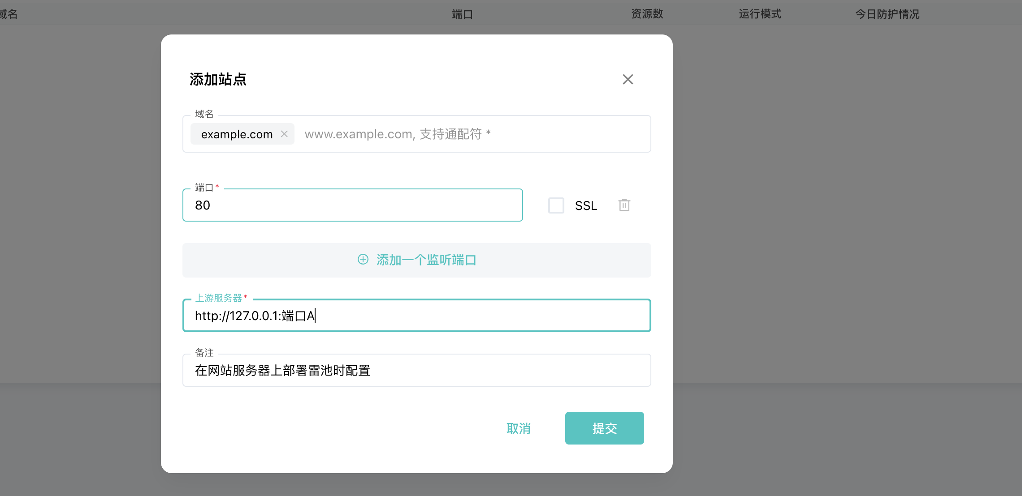Click the 端口 field containing 80
Screen dimensions: 1022x496
(352, 205)
